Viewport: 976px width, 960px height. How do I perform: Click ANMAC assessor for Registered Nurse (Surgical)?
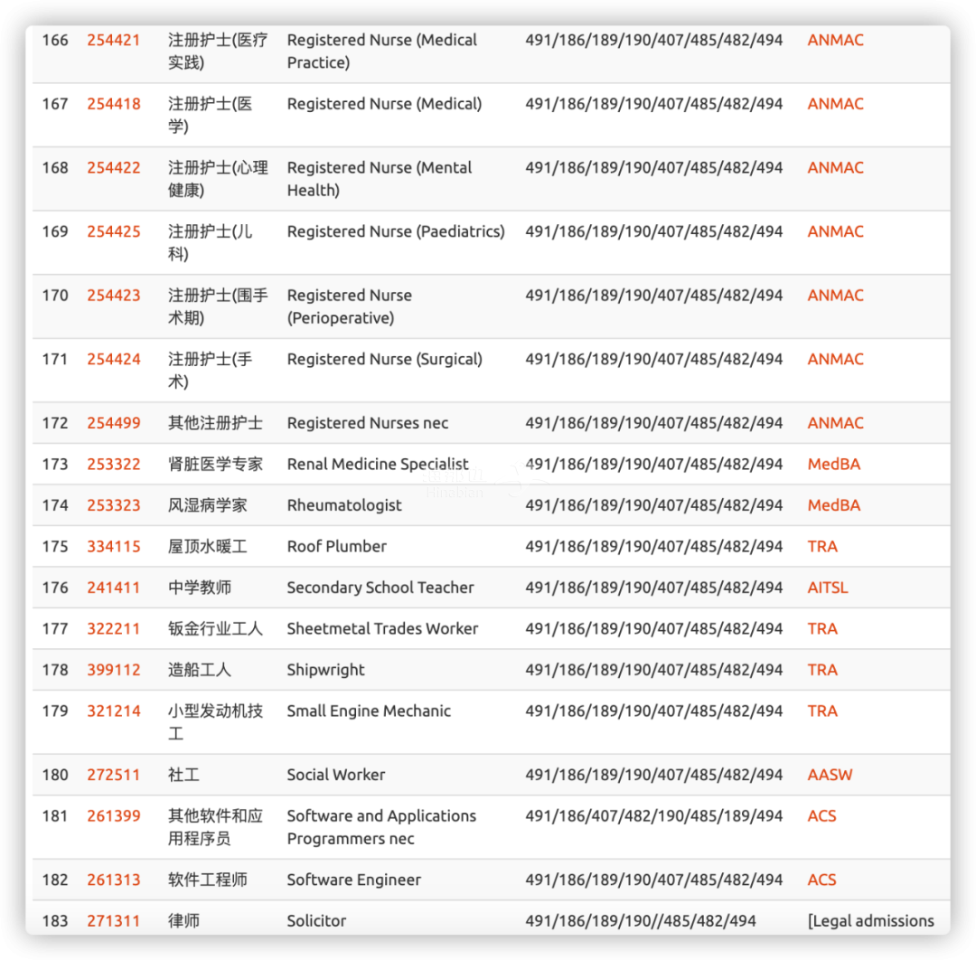[835, 359]
